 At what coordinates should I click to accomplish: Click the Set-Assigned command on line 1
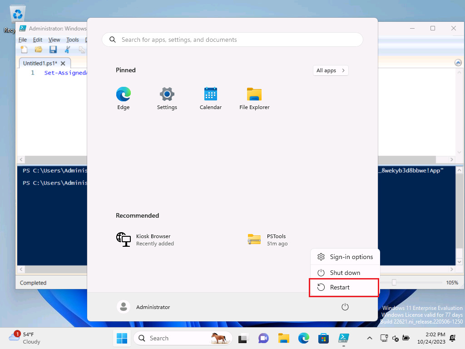click(65, 73)
